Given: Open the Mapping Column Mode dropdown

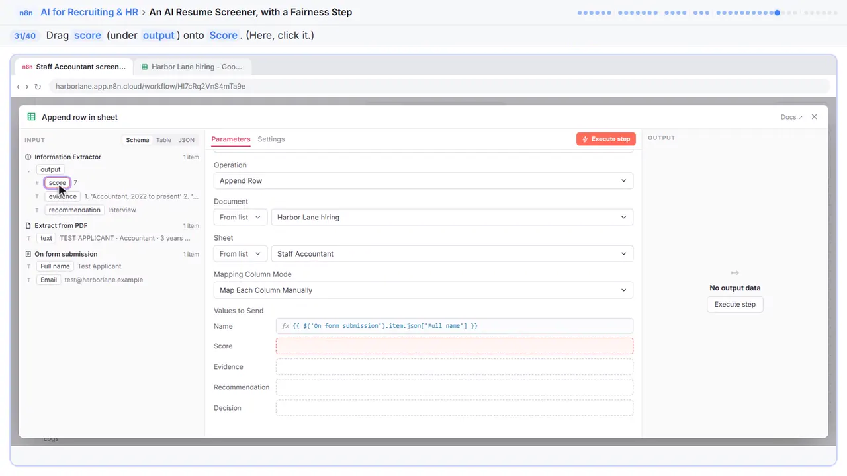Looking at the screenshot, I should tap(423, 290).
